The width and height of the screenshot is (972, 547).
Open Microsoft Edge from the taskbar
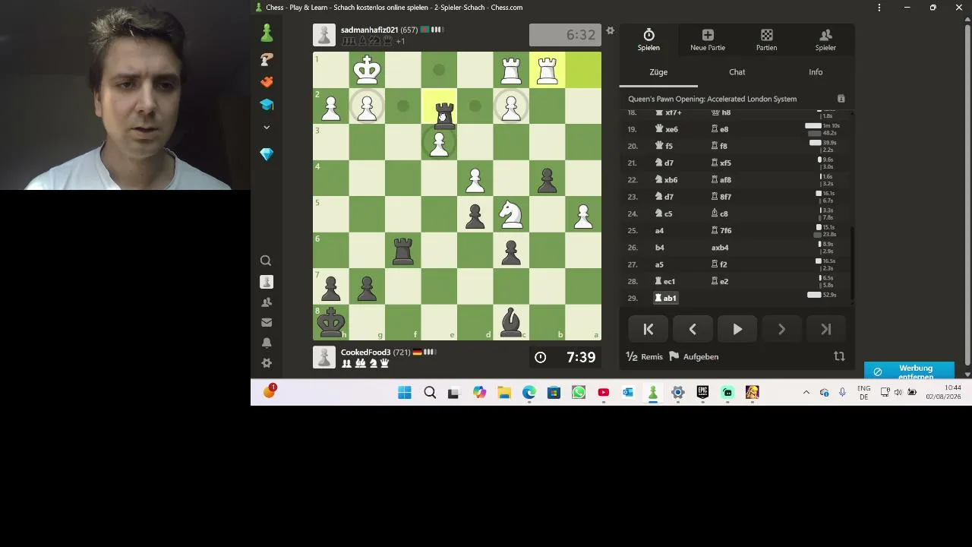pos(529,393)
